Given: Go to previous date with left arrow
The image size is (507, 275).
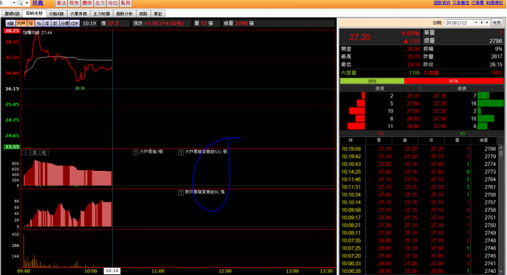Looking at the screenshot, I should (x=482, y=23).
